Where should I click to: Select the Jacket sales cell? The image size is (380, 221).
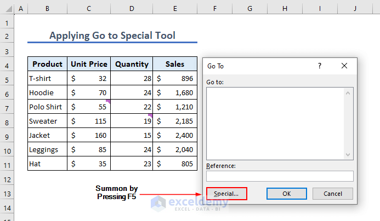click(175, 135)
